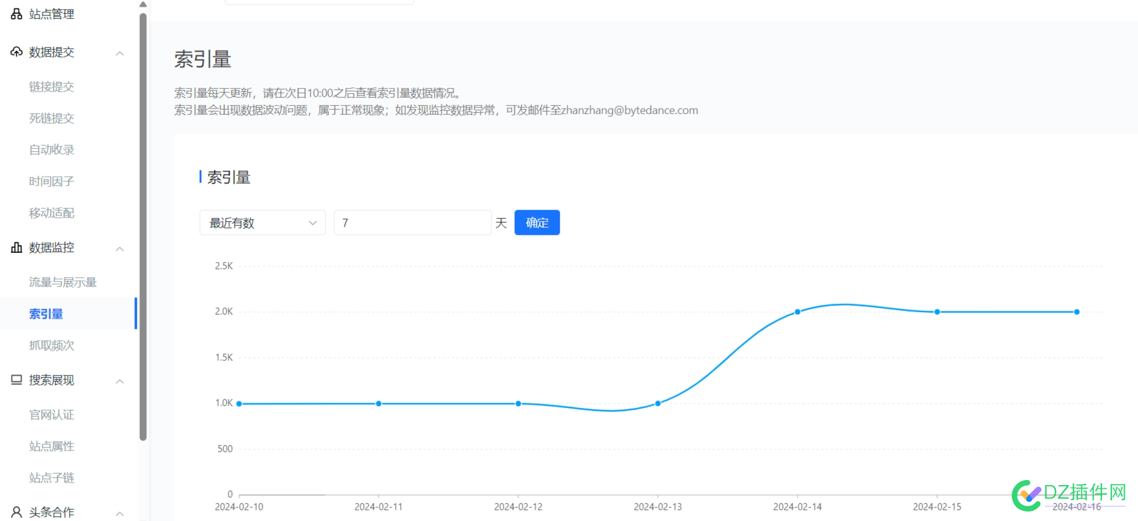The height and width of the screenshot is (521, 1138).
Task: Collapse the 头条合作 section chevron
Action: tap(120, 513)
